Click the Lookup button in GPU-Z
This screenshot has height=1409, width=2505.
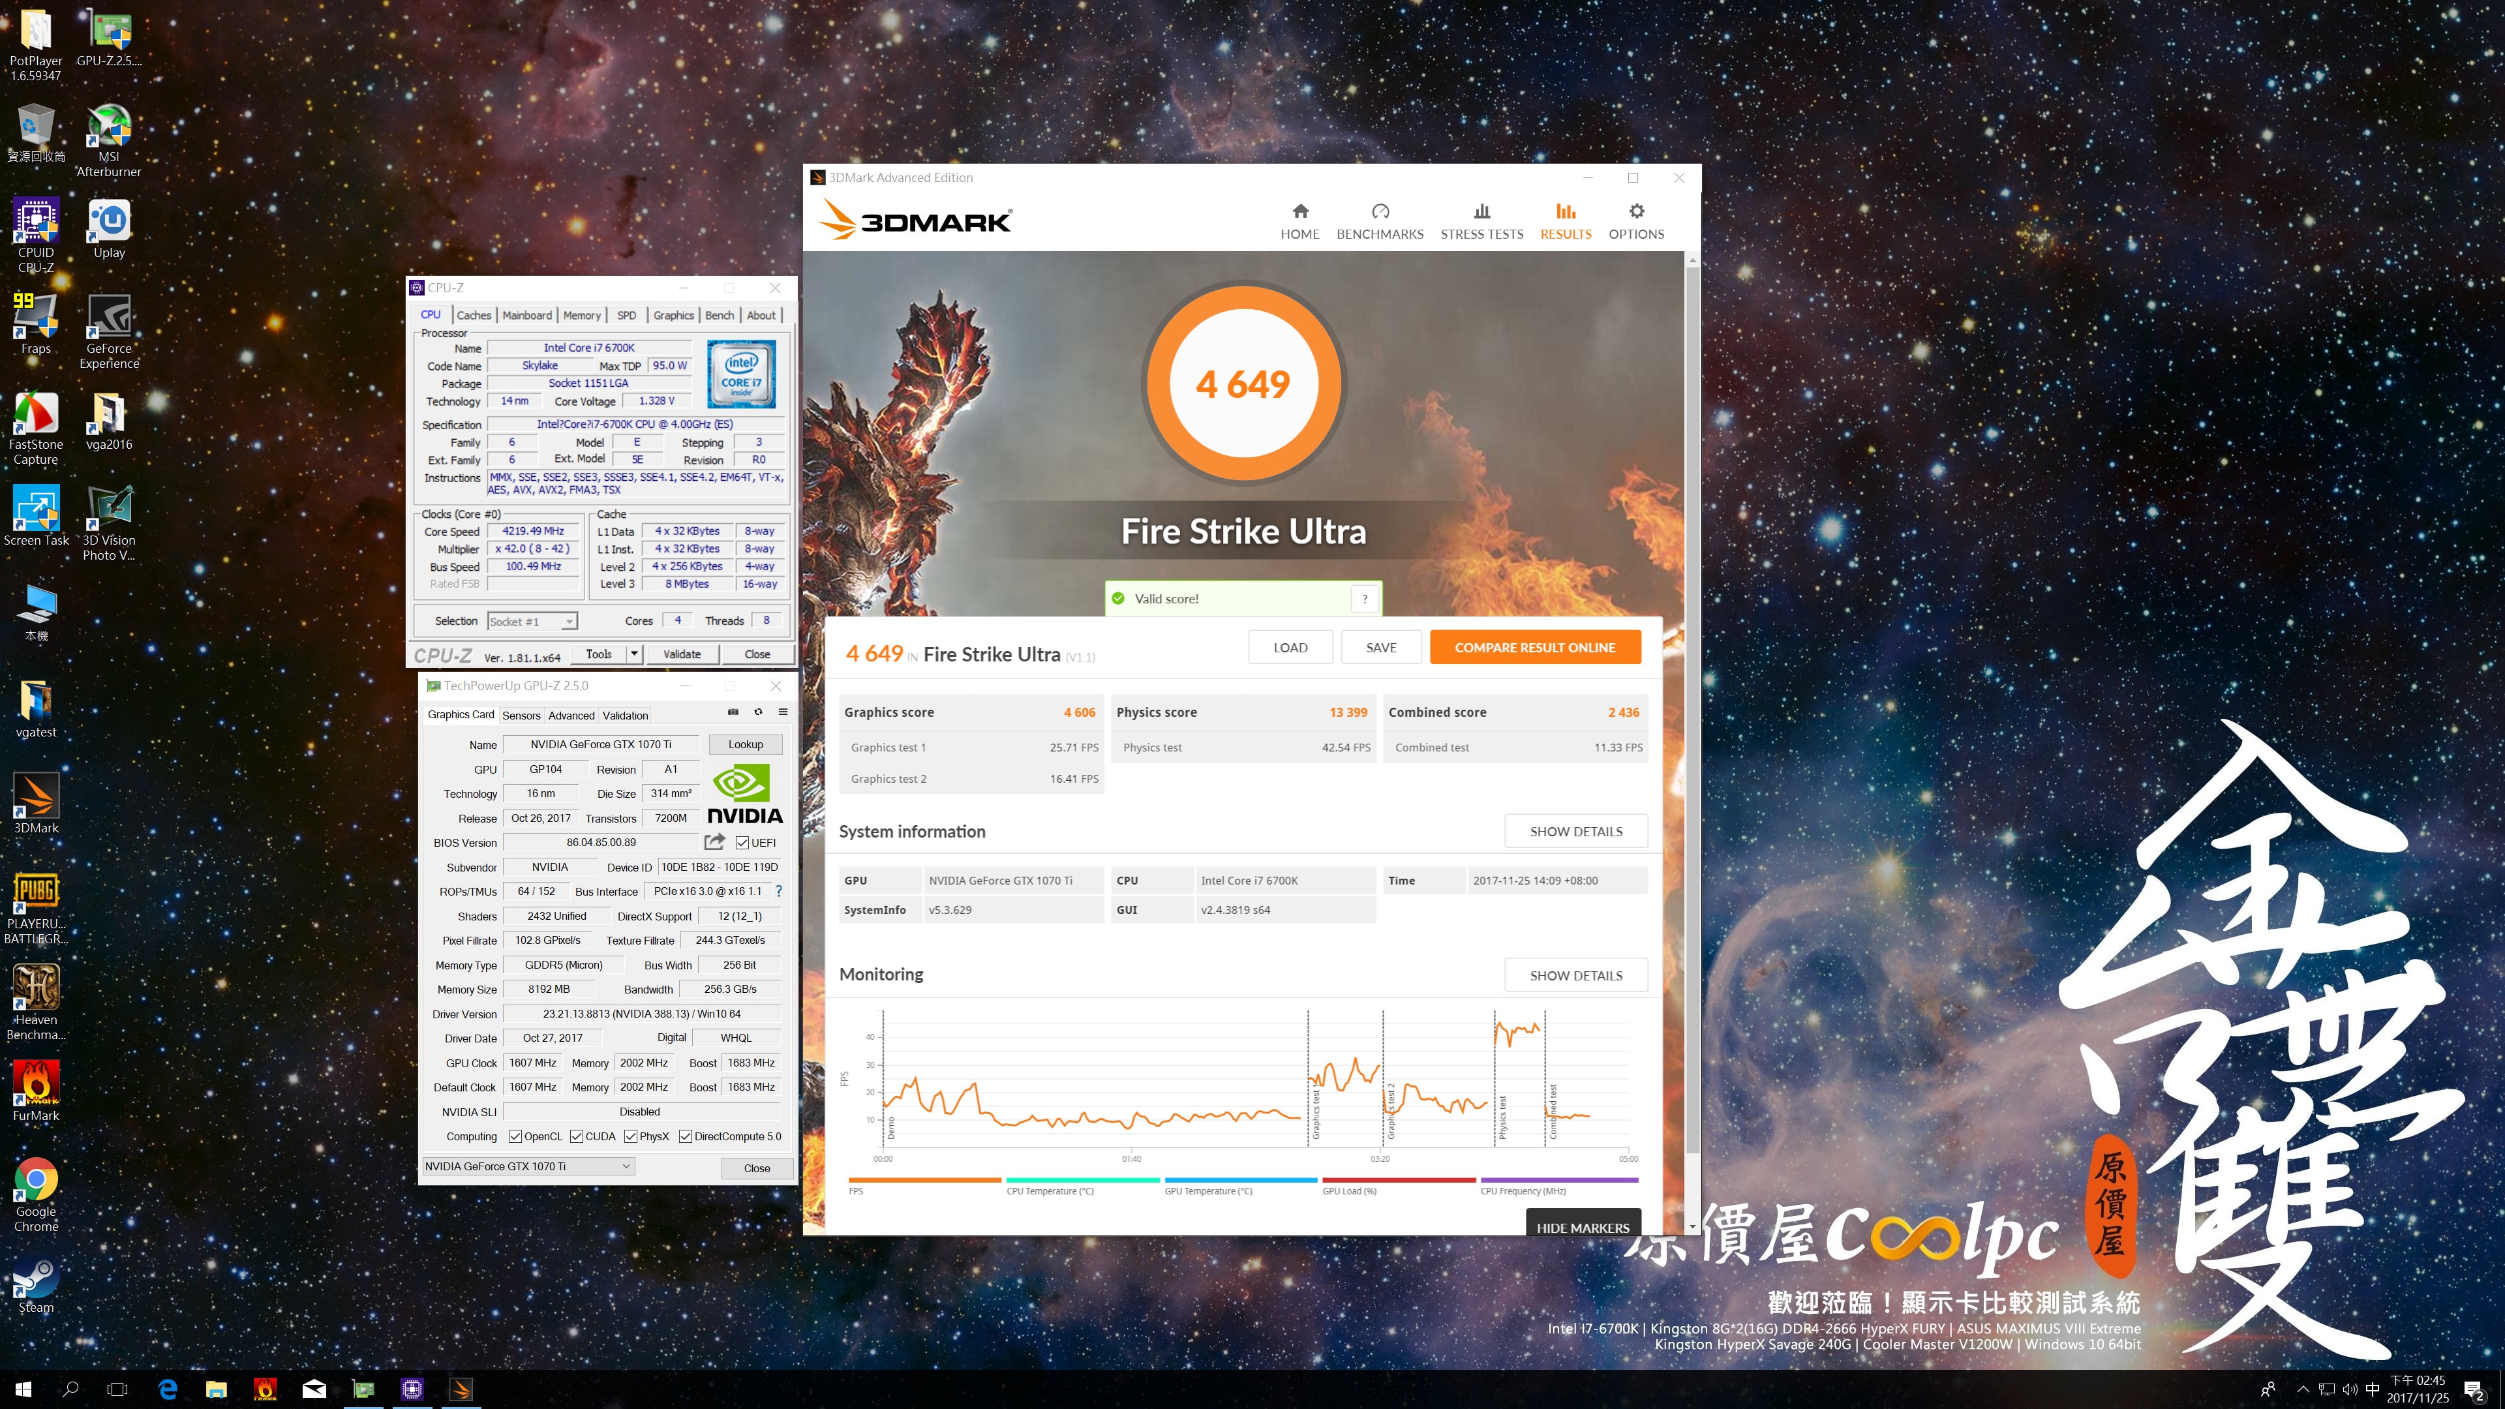click(745, 744)
